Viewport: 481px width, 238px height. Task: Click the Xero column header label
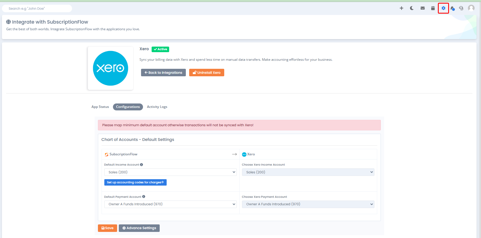pyautogui.click(x=251, y=154)
